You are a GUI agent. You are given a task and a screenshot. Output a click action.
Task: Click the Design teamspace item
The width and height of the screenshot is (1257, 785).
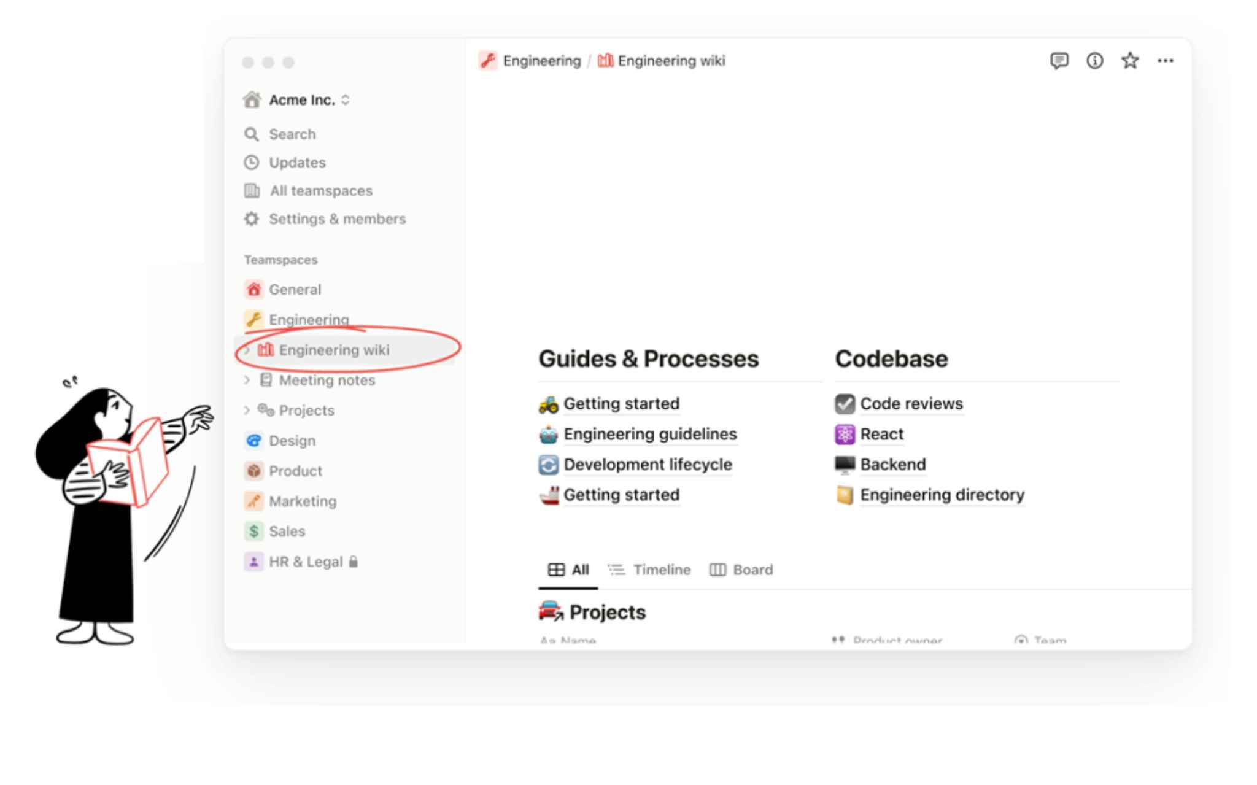pyautogui.click(x=292, y=441)
